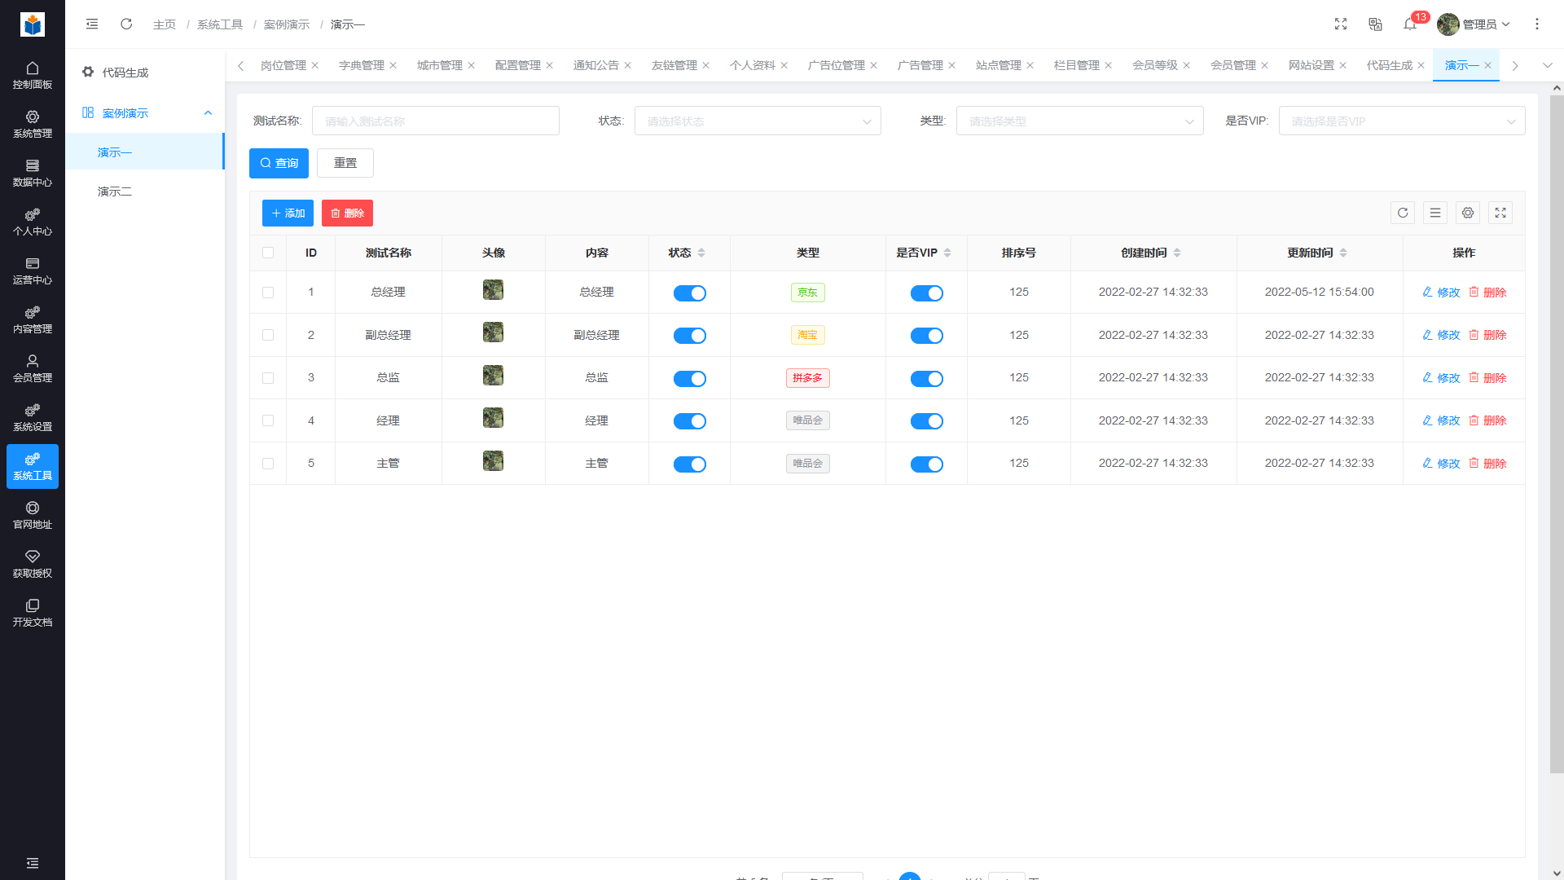Check the row checkbox for ID 5 主管

tap(268, 464)
